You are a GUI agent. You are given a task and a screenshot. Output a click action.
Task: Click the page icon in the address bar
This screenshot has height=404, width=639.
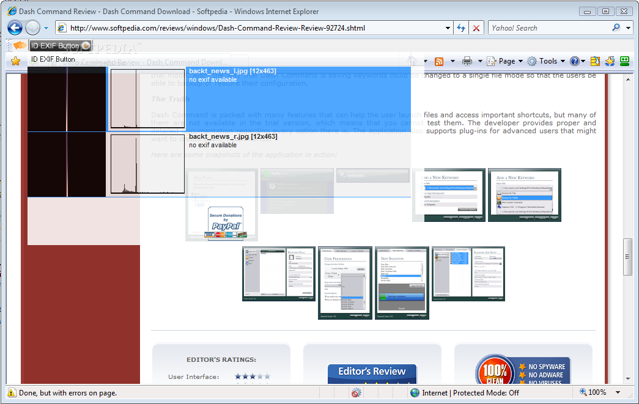[x=62, y=28]
